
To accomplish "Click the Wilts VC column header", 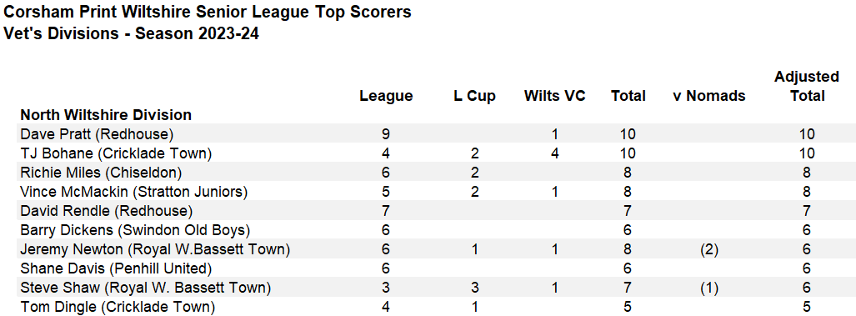I will [554, 96].
